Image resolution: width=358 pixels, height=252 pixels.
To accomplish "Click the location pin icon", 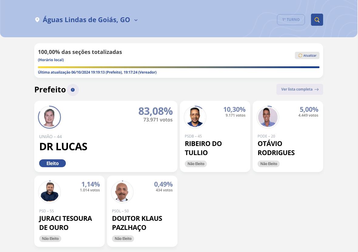I will (x=37, y=20).
